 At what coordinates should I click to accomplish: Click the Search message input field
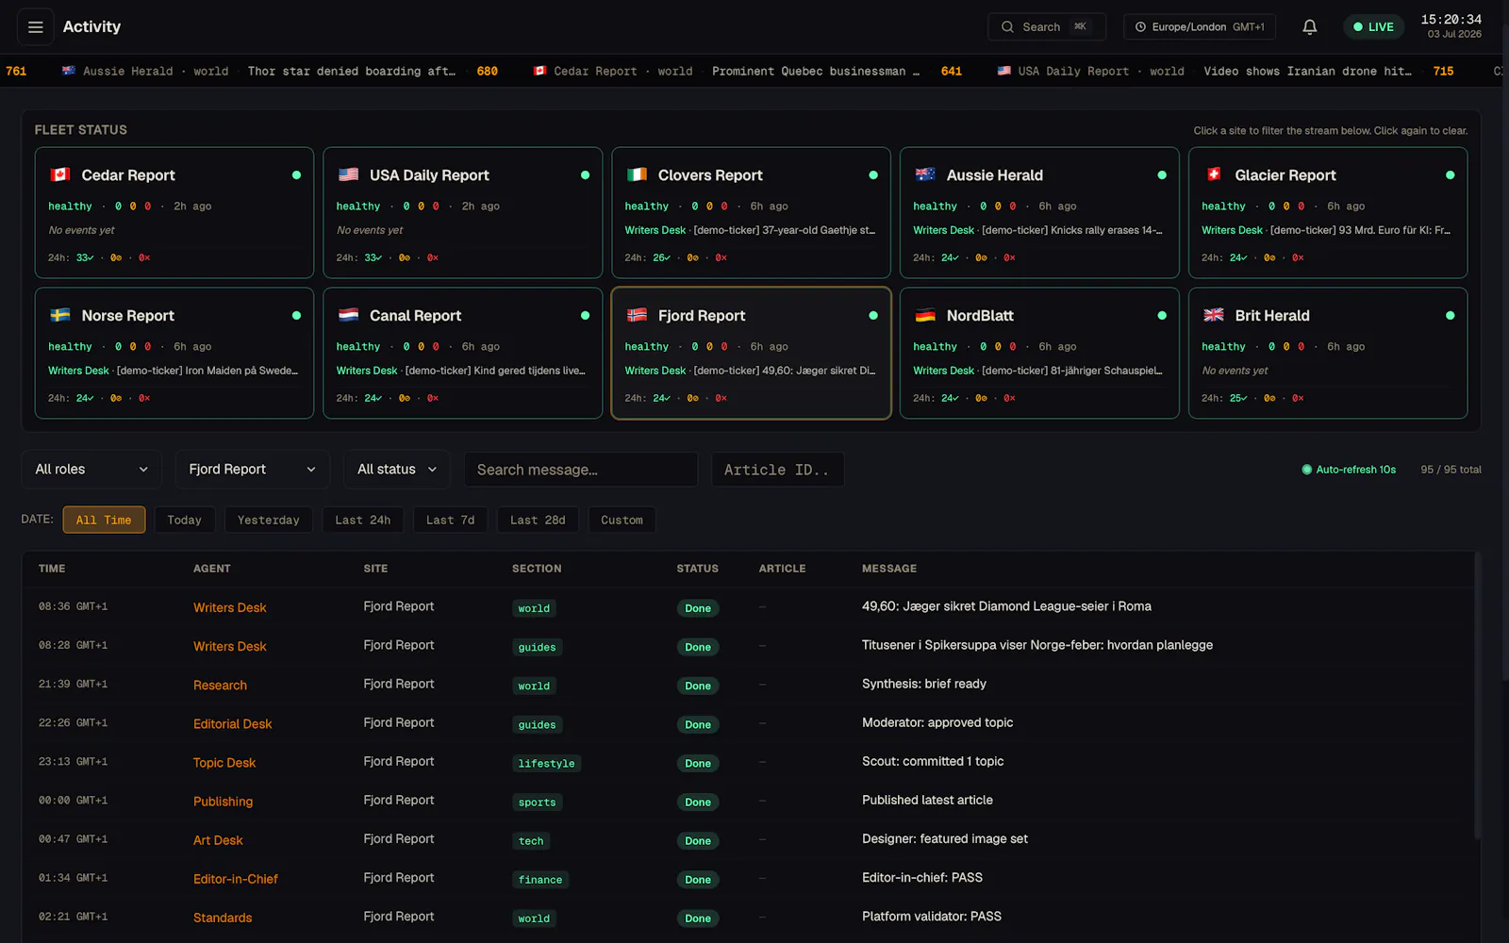pos(581,470)
